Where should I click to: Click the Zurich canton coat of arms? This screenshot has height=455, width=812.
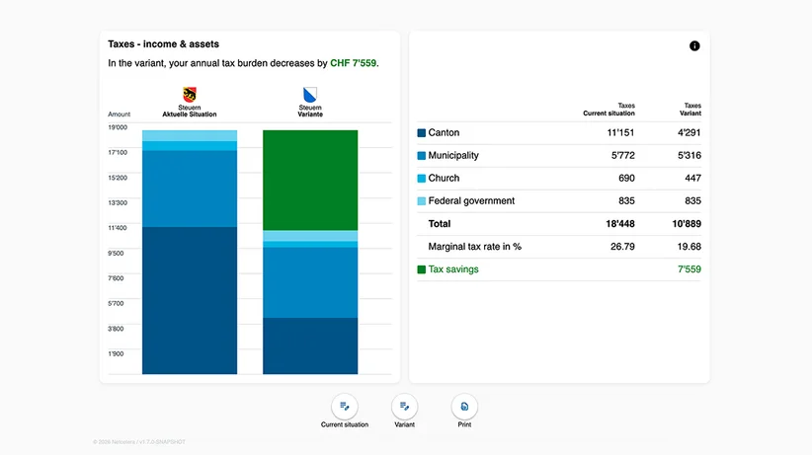[x=309, y=95]
